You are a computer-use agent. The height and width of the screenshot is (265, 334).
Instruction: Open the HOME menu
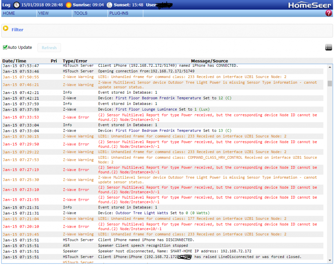[9, 13]
